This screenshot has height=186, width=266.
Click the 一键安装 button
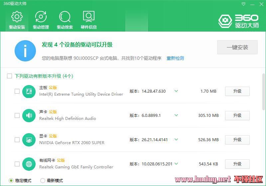tap(237, 47)
